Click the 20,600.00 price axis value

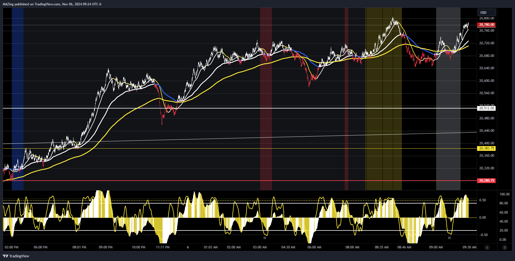[487, 81]
